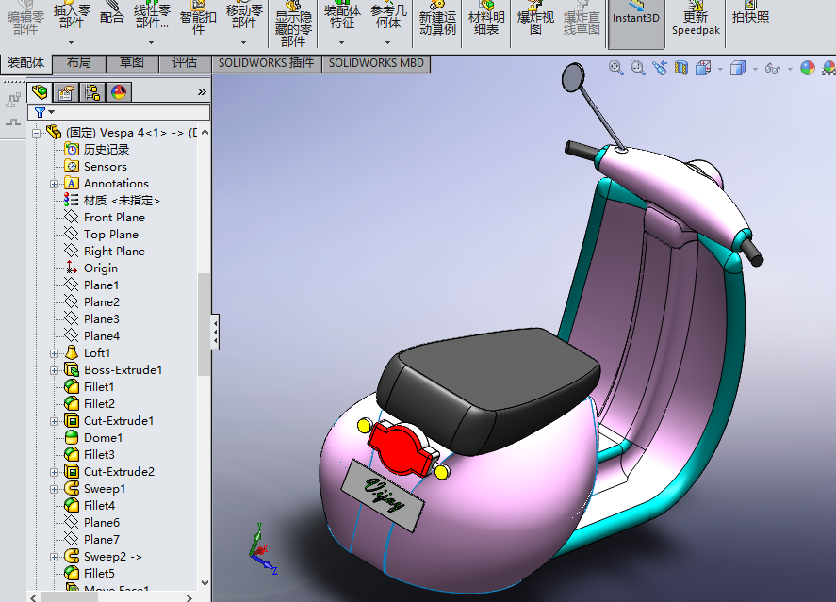The height and width of the screenshot is (602, 836).
Task: Switch to the Sketch (草图) tab
Action: click(x=132, y=63)
